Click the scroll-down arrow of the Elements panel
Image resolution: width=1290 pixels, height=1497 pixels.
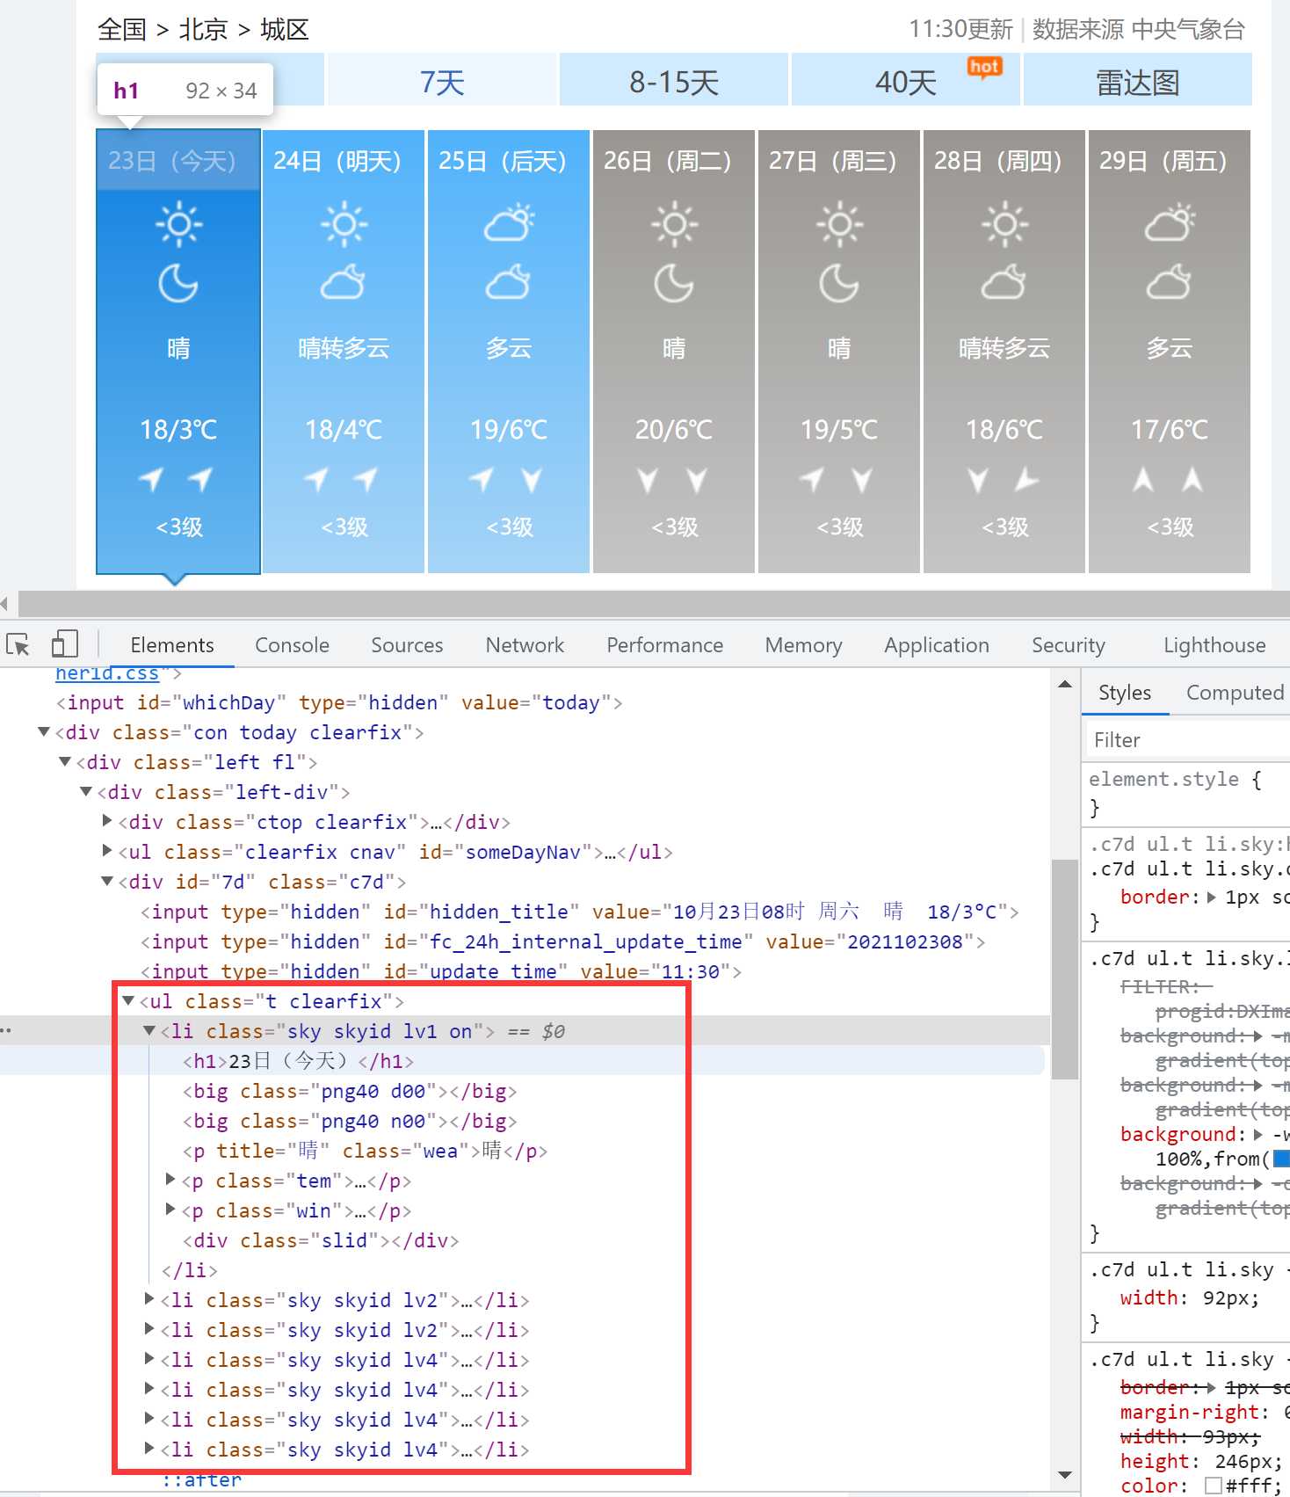(x=1065, y=1475)
